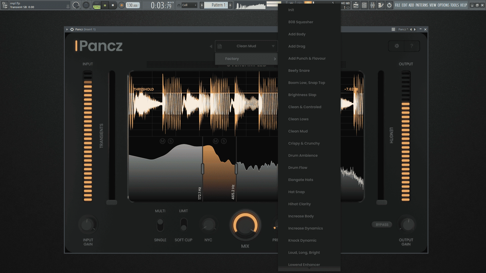Go to next preset in Pancz title bar
The height and width of the screenshot is (273, 486).
tap(415, 29)
